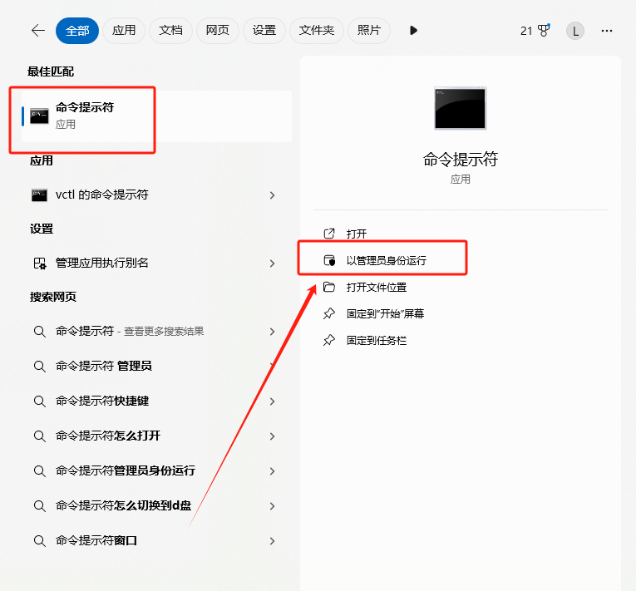The width and height of the screenshot is (636, 591).
Task: Click the back arrow icon
Action: coord(38,31)
